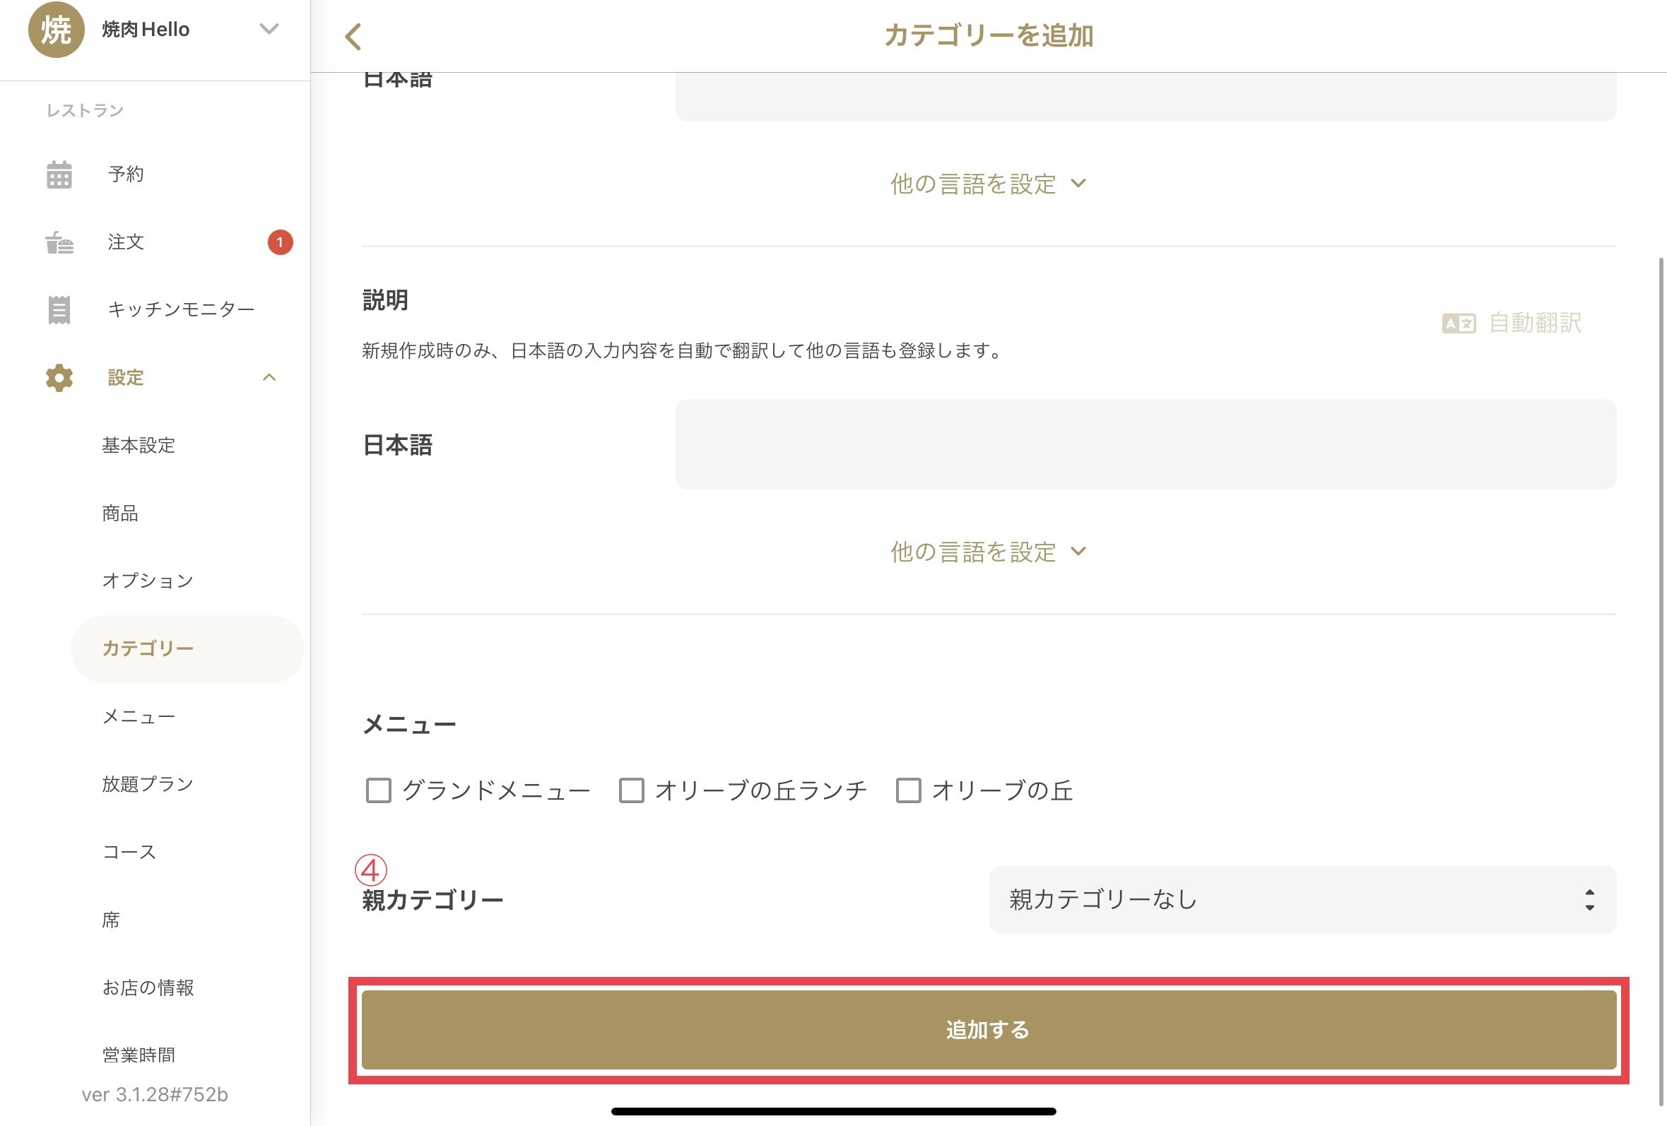Viewport: 1667px width, 1126px height.
Task: Open the 親カテゴリーなし dropdown
Action: pos(1302,899)
